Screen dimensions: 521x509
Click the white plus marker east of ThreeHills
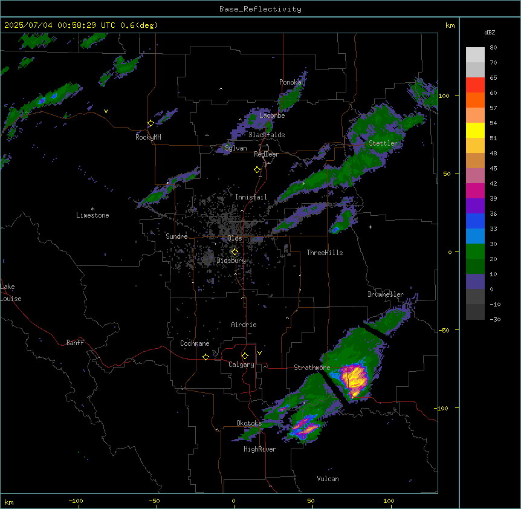[x=370, y=227]
